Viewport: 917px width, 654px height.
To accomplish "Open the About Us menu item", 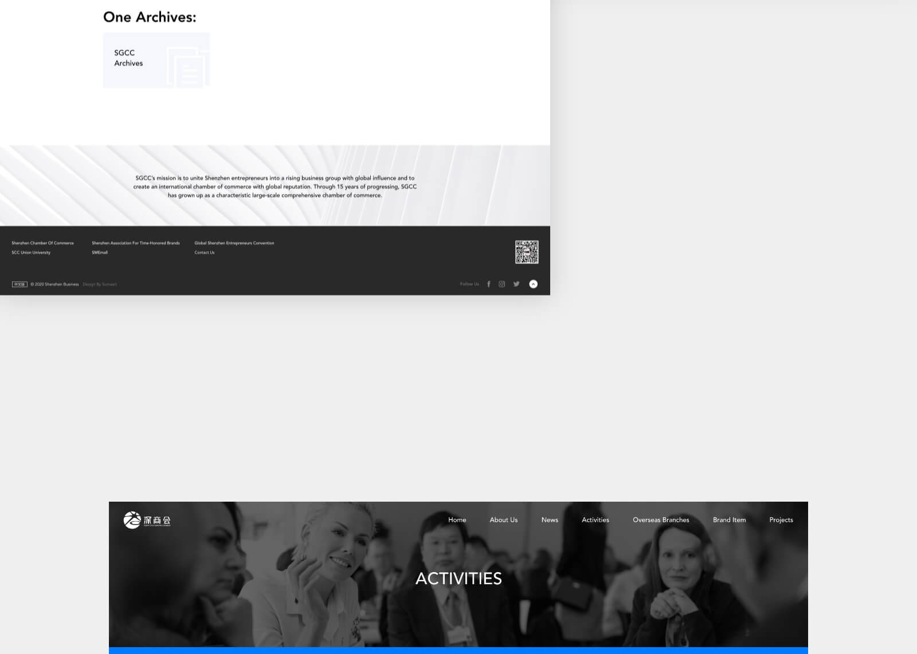I will tap(503, 520).
